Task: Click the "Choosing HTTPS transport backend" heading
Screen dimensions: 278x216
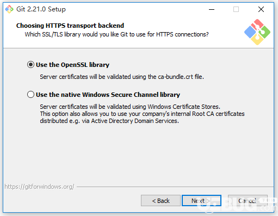Action: click(70, 26)
